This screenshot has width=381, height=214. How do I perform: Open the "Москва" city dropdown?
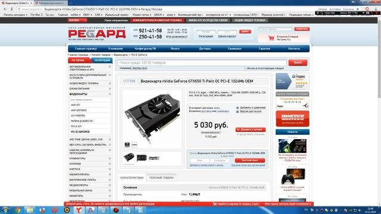(x=77, y=20)
